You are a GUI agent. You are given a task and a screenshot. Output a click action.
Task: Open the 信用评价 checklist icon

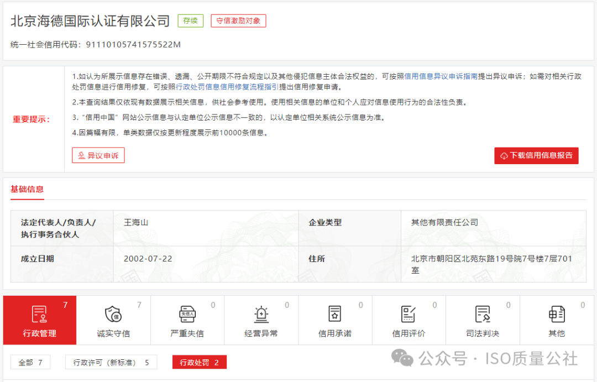409,314
